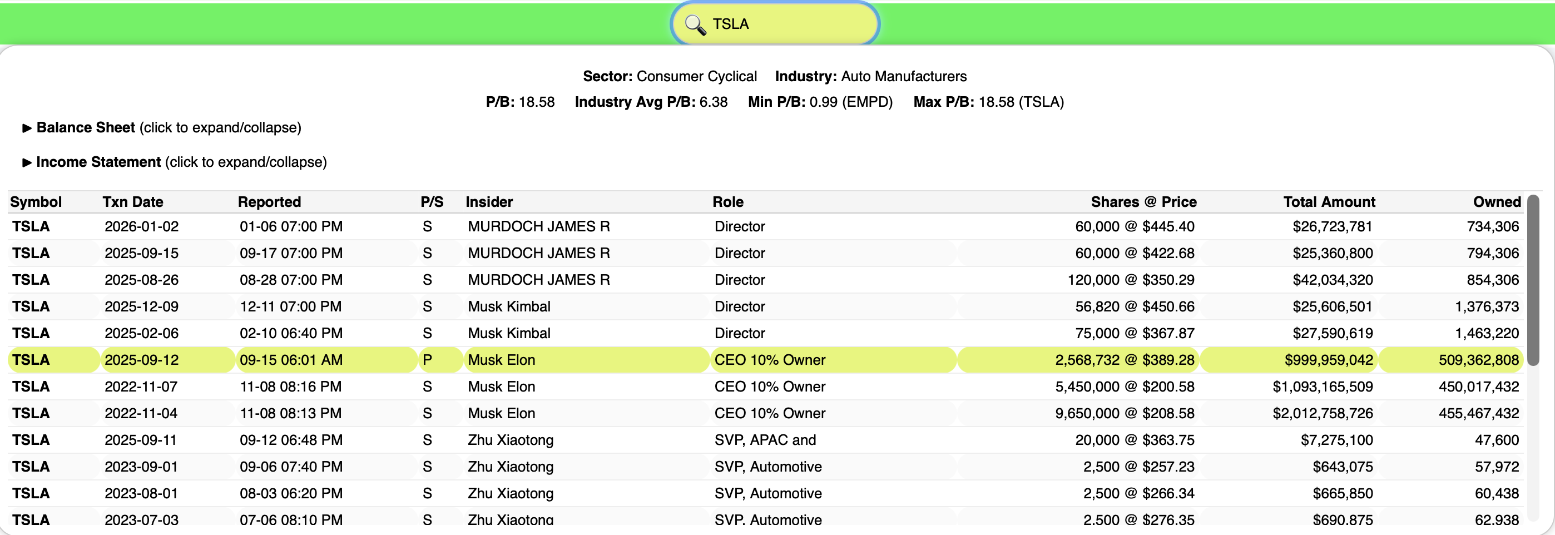The height and width of the screenshot is (535, 1555).
Task: Focus the TSLA ticker search field
Action: coord(775,23)
